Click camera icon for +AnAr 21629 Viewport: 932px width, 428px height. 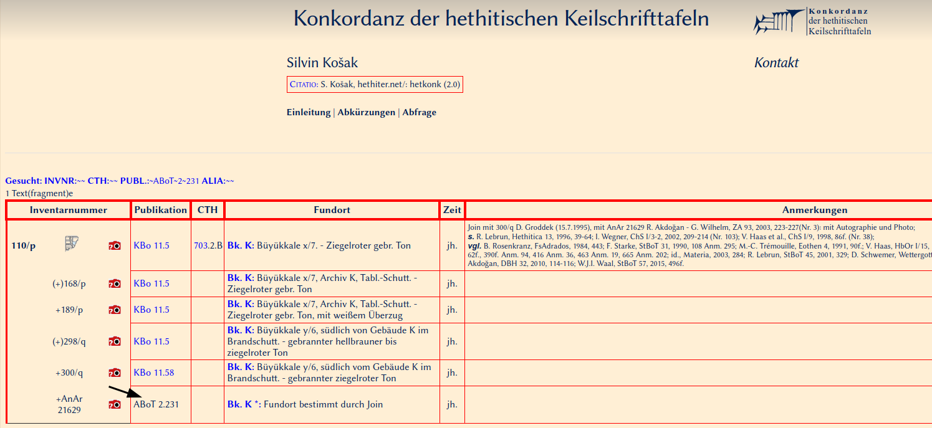click(x=115, y=404)
